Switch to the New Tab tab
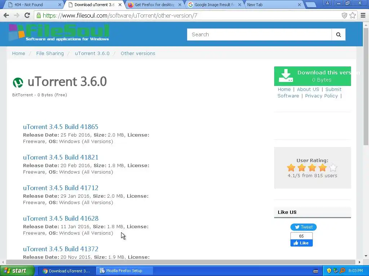369x276 pixels. click(x=273, y=5)
